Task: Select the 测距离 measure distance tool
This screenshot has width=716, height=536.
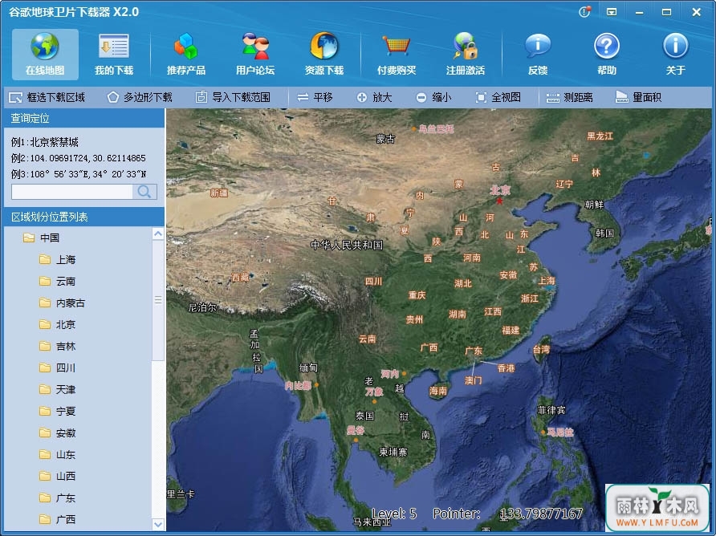Action: [569, 97]
